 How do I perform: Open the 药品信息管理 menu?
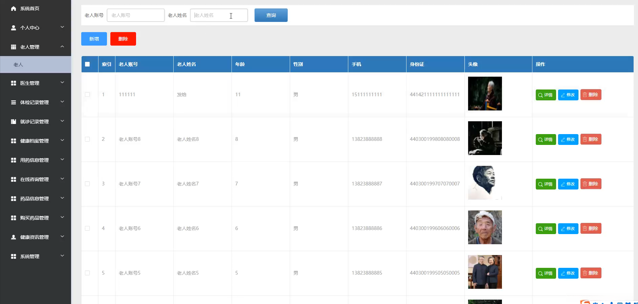tap(36, 199)
